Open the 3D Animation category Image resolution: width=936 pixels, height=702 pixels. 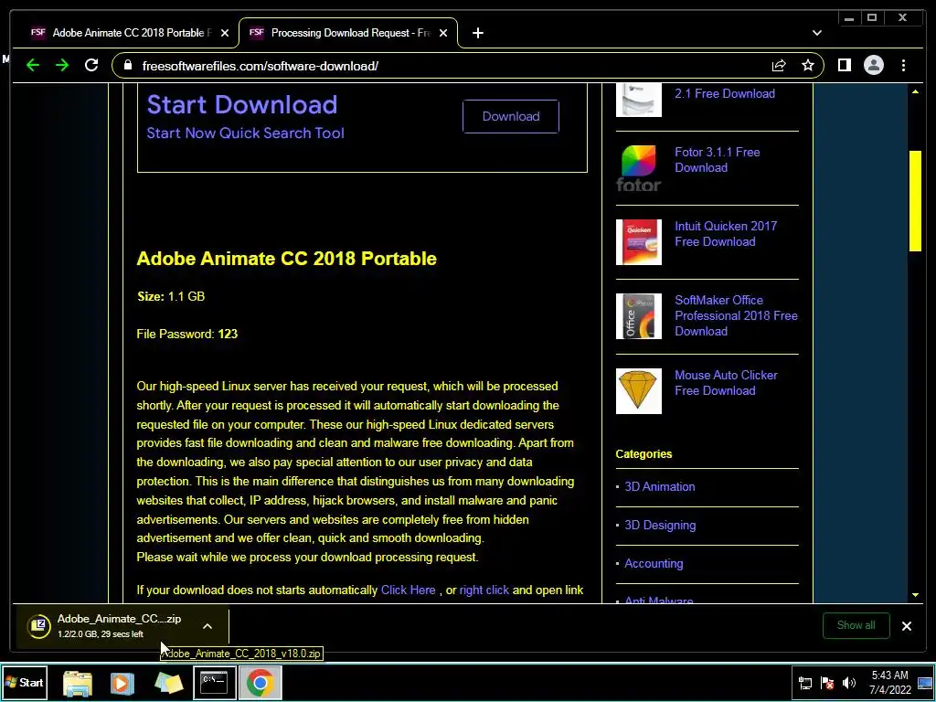pyautogui.click(x=659, y=486)
